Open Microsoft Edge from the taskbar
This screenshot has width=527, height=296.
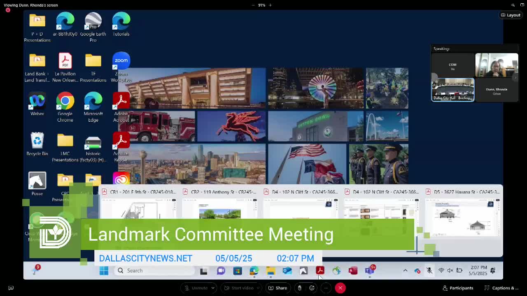[x=254, y=271]
